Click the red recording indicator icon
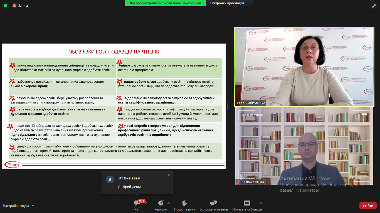This screenshot has height=213, width=380. point(14,5)
